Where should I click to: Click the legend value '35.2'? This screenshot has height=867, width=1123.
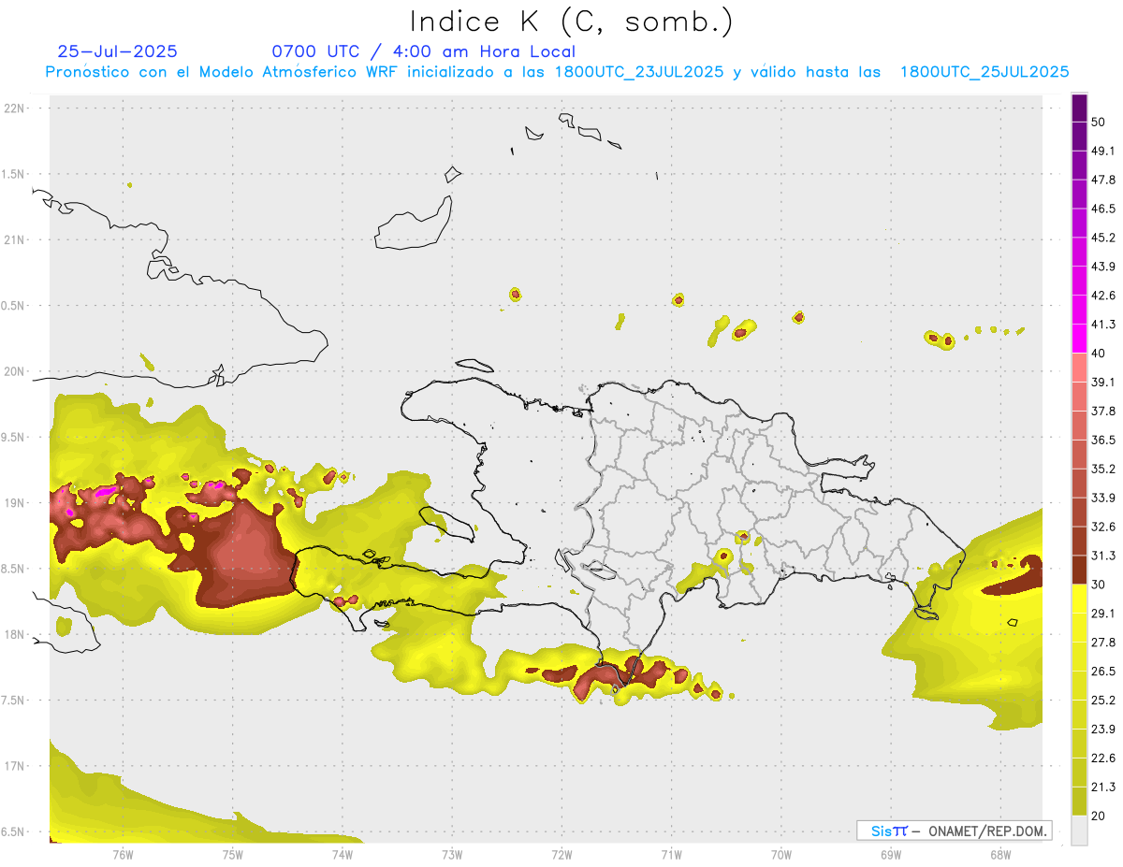tap(1103, 469)
